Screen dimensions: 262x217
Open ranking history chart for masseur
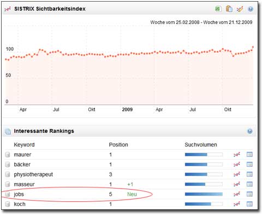pyautogui.click(x=237, y=184)
